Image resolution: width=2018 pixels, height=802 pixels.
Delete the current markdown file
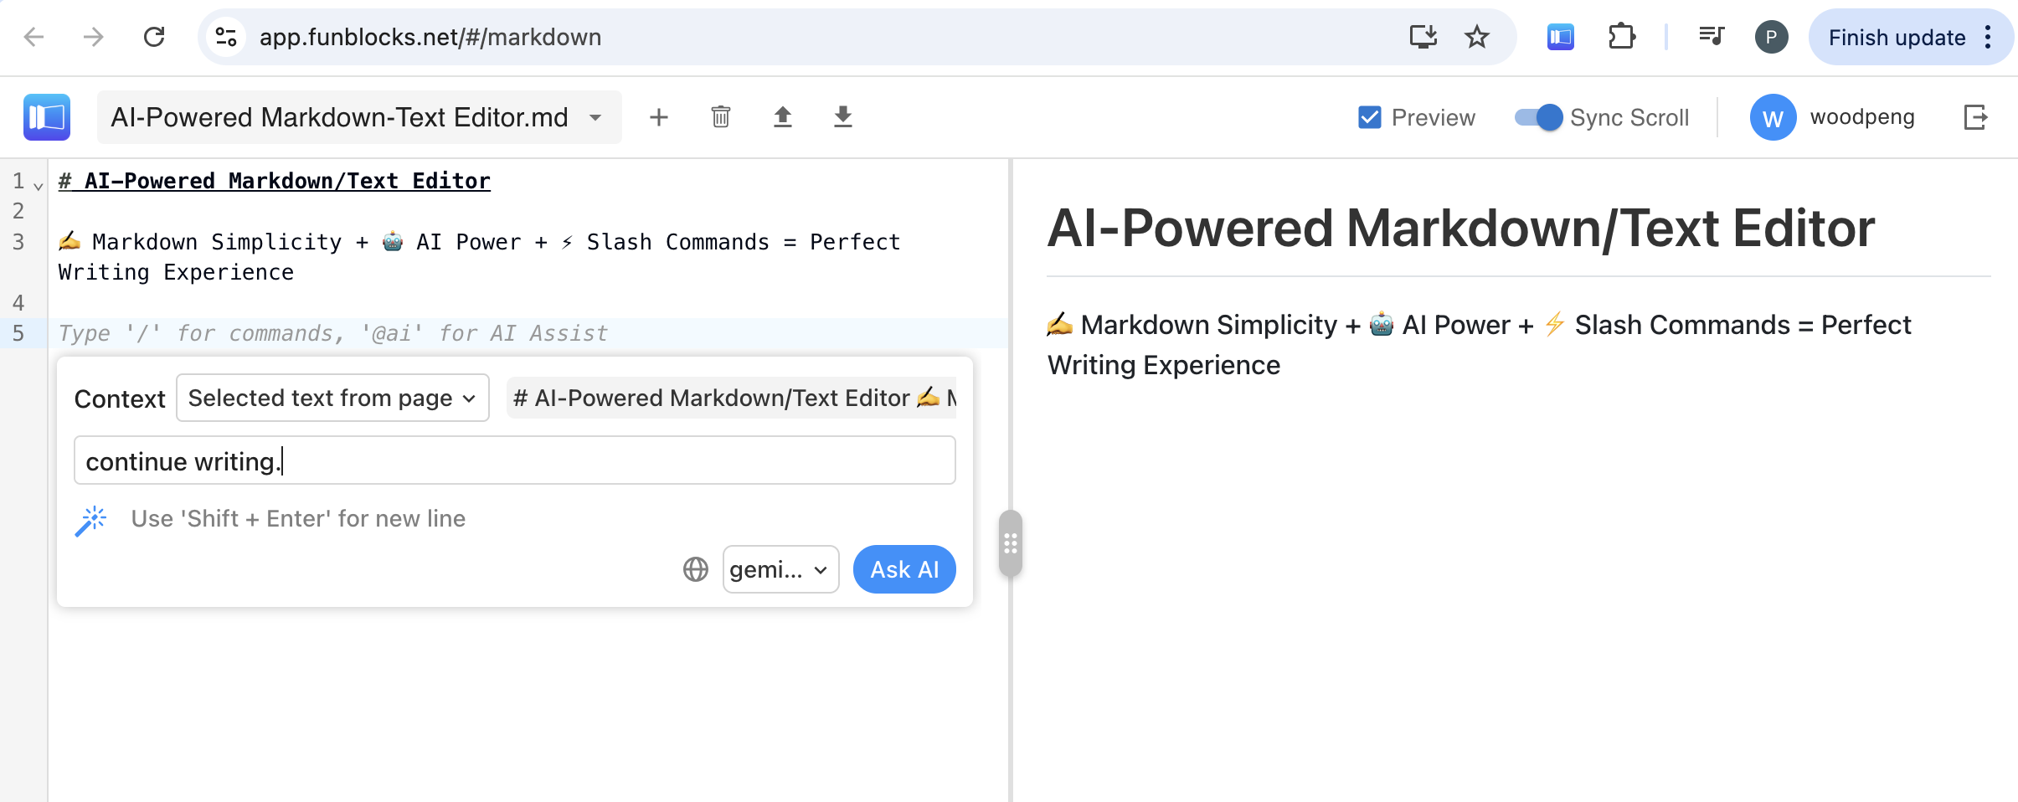tap(721, 117)
